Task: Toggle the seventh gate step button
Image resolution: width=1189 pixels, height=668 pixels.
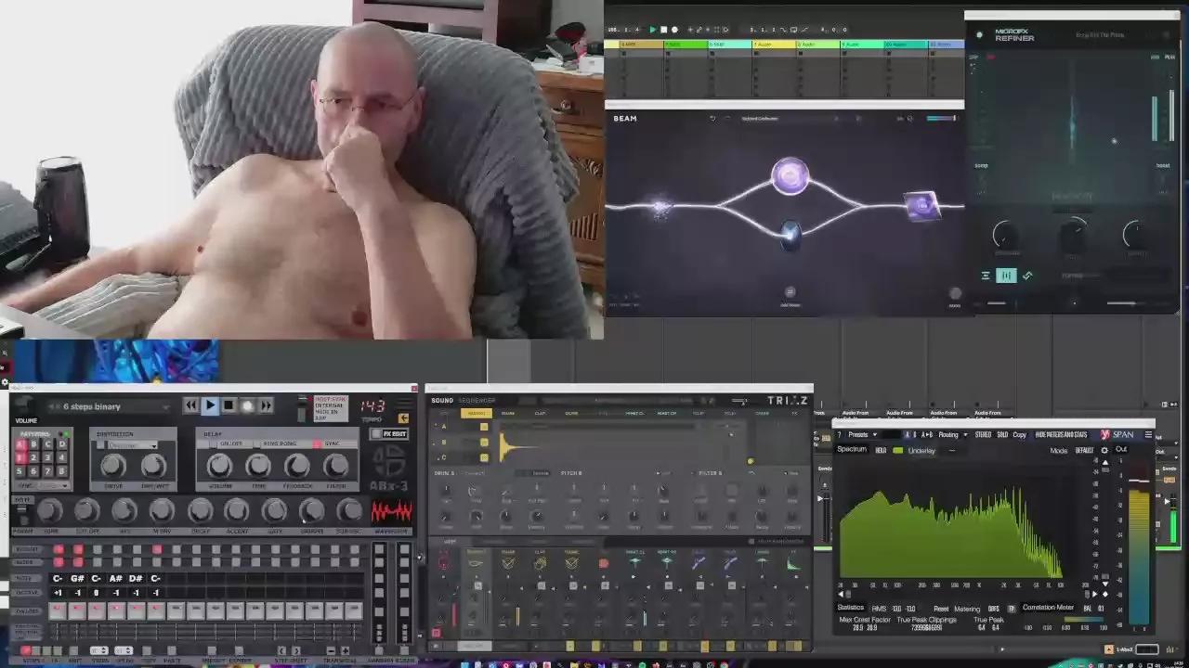Action: [x=176, y=610]
